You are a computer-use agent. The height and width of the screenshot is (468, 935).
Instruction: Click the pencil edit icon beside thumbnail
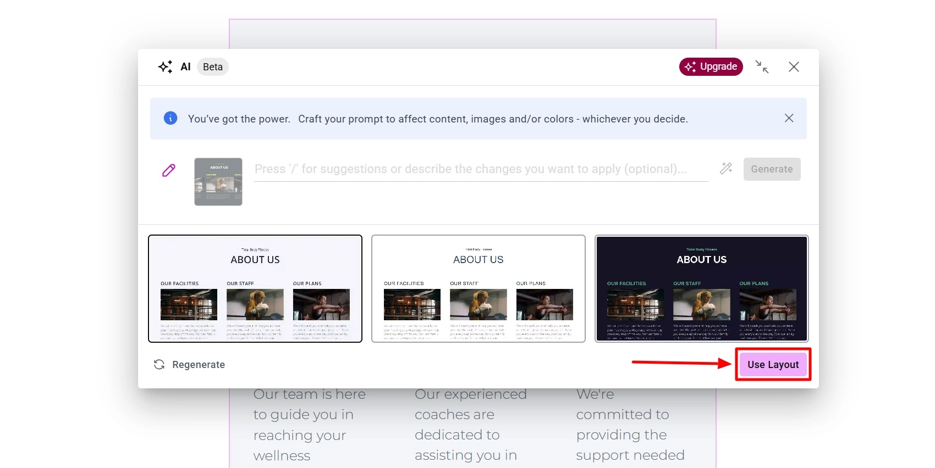169,170
